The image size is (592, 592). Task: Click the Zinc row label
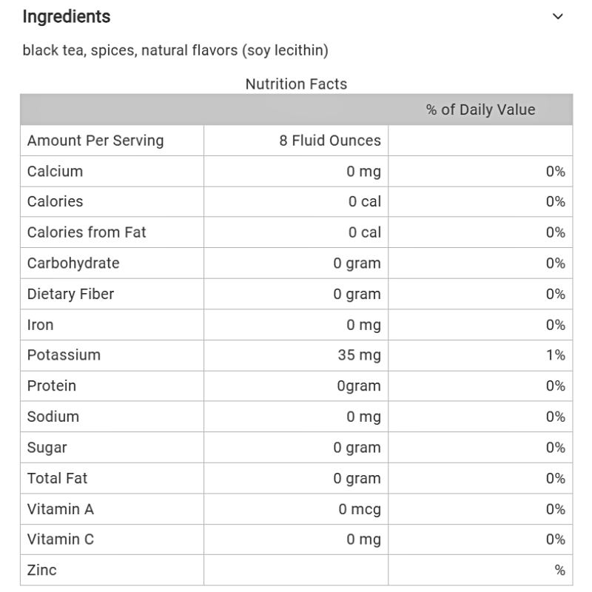coord(42,571)
